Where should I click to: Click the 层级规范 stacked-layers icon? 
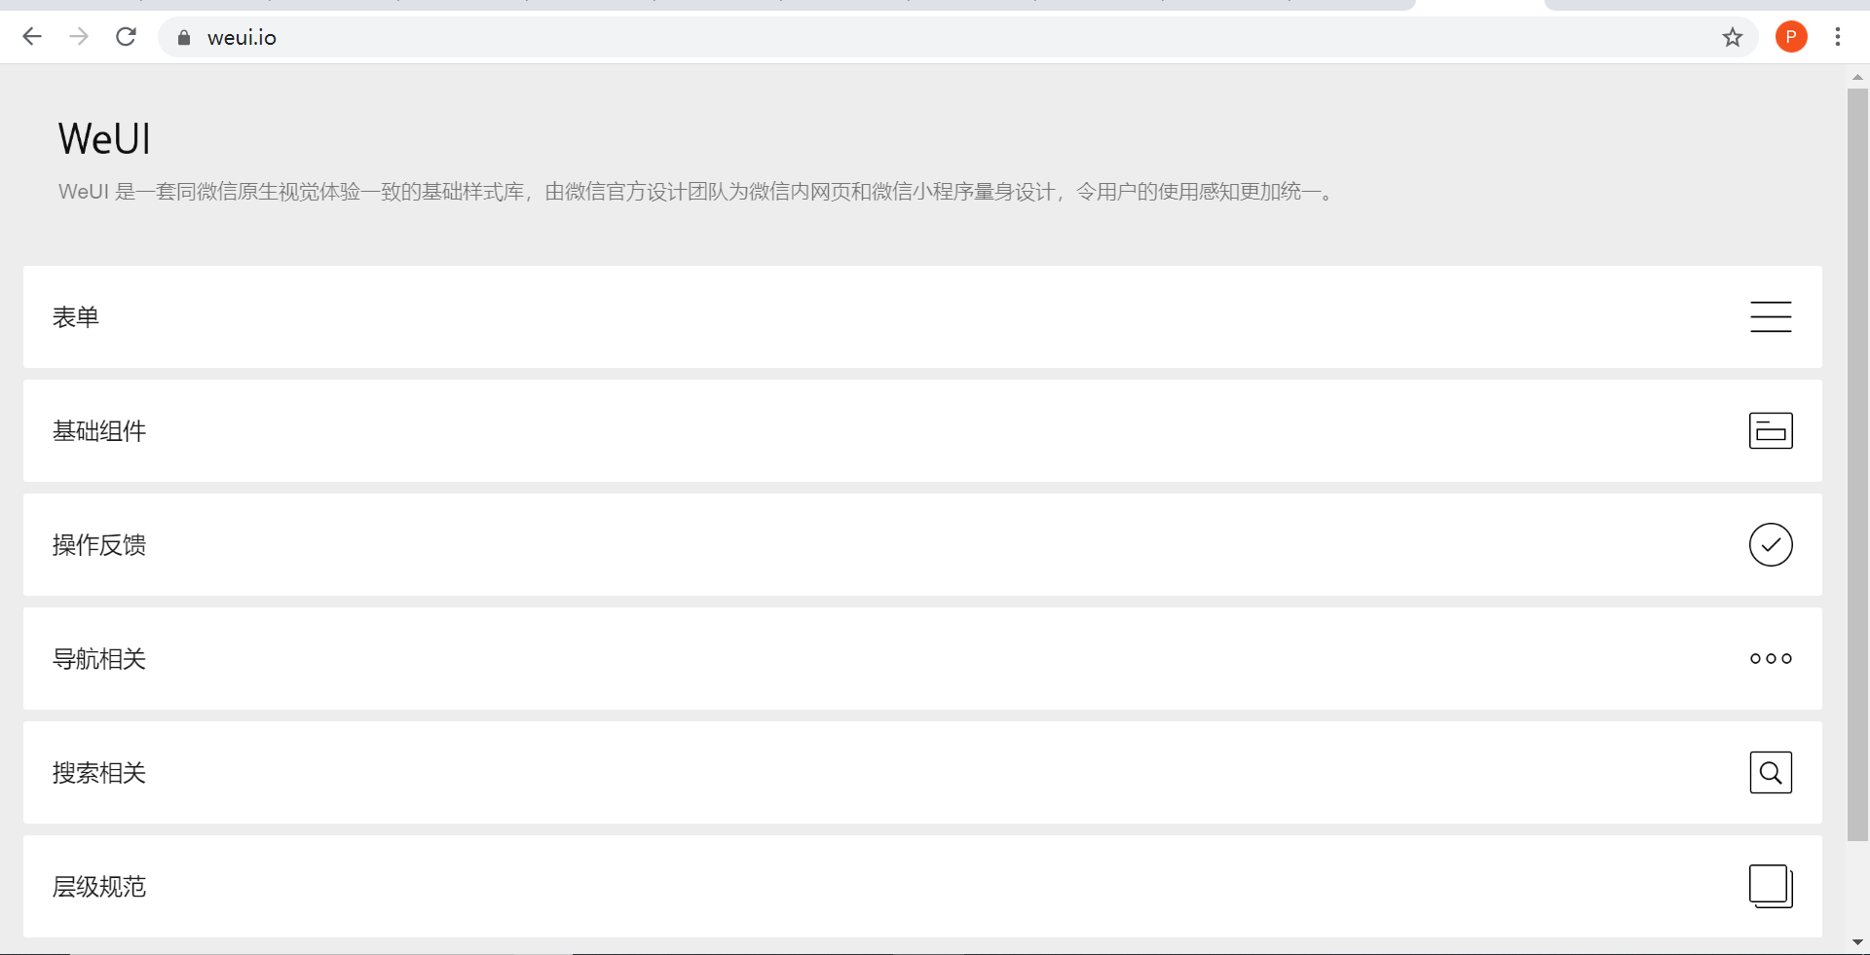coord(1771,886)
